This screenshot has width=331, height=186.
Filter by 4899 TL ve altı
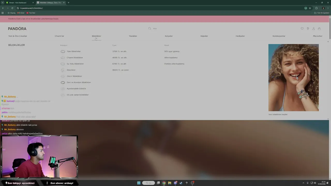click(119, 58)
